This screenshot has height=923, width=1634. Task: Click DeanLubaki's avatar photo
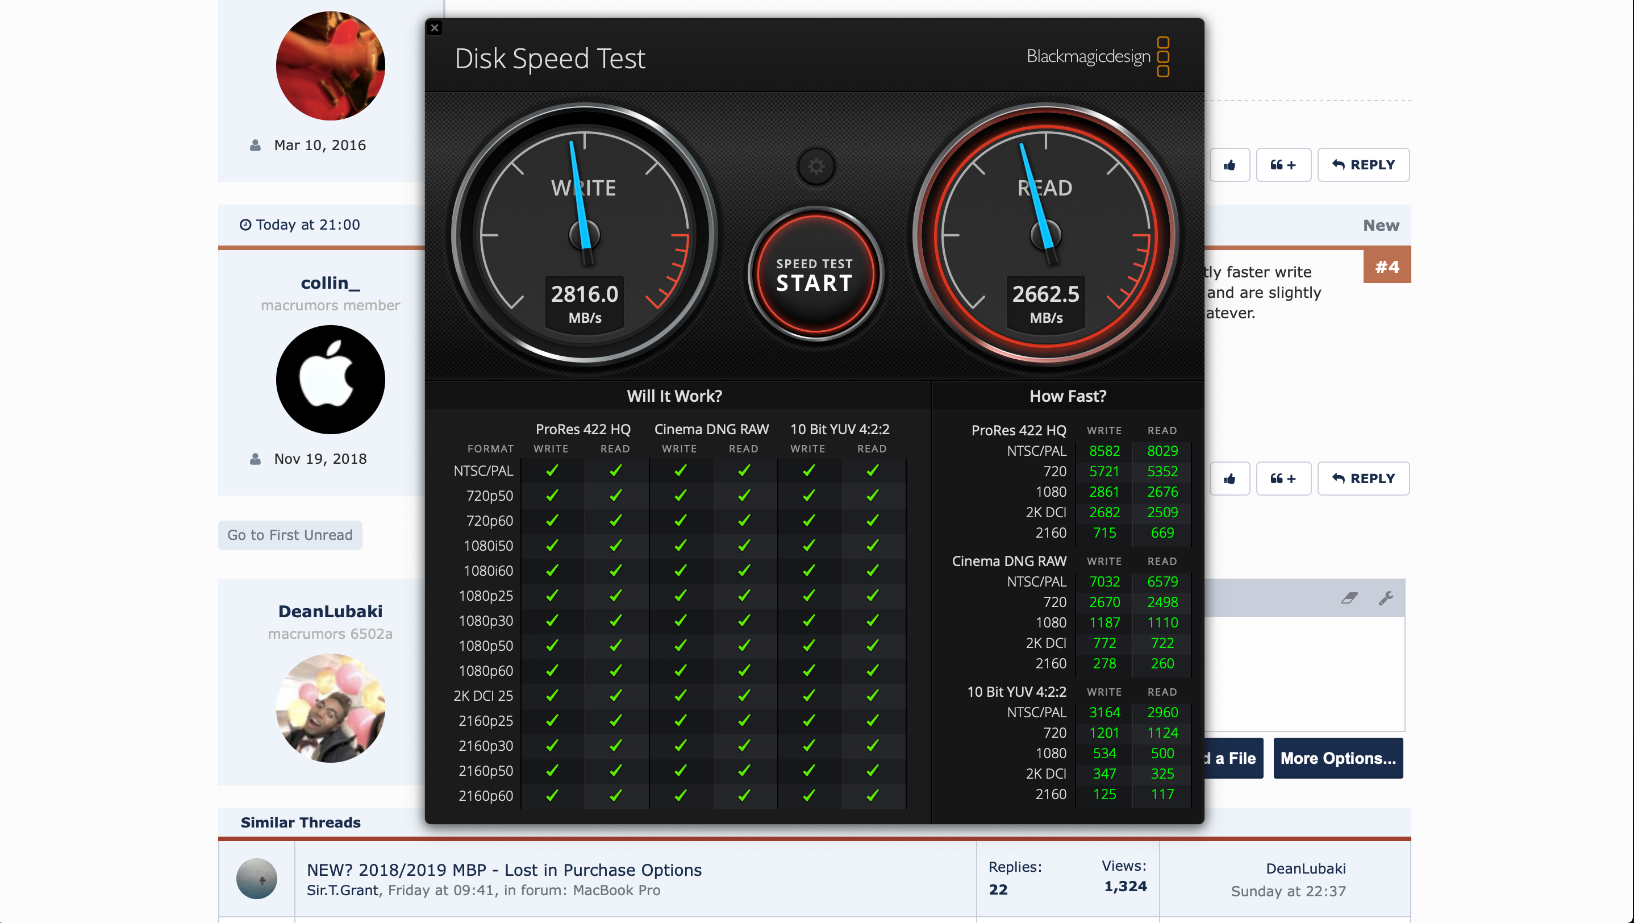(331, 708)
